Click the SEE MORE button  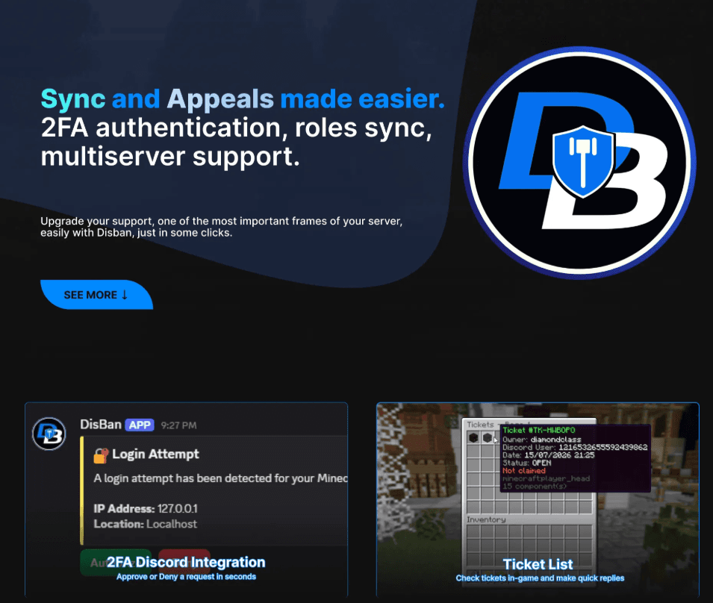coord(97,295)
